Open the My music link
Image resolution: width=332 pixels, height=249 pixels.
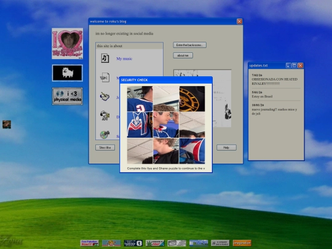point(124,58)
